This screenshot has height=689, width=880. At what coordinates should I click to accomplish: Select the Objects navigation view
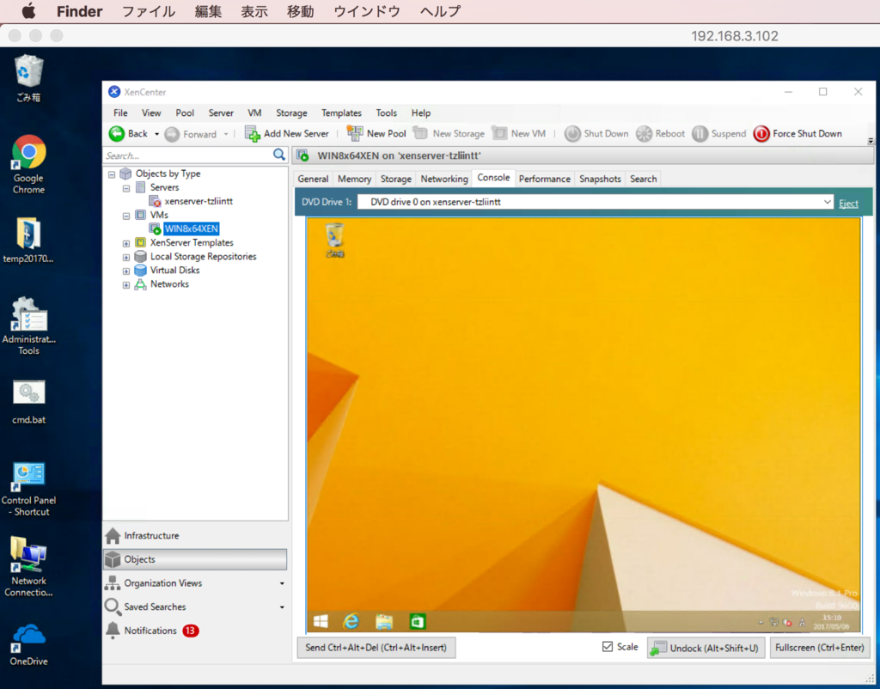[195, 559]
